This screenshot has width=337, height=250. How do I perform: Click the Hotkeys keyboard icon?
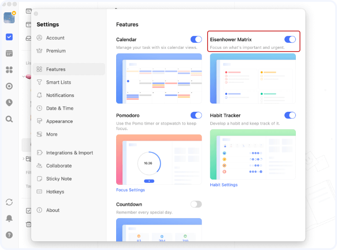(39, 192)
